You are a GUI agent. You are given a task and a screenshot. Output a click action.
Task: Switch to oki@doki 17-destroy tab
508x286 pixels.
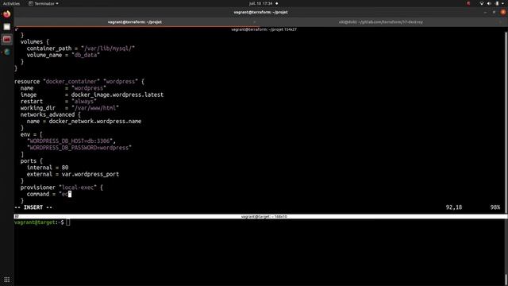click(x=381, y=22)
